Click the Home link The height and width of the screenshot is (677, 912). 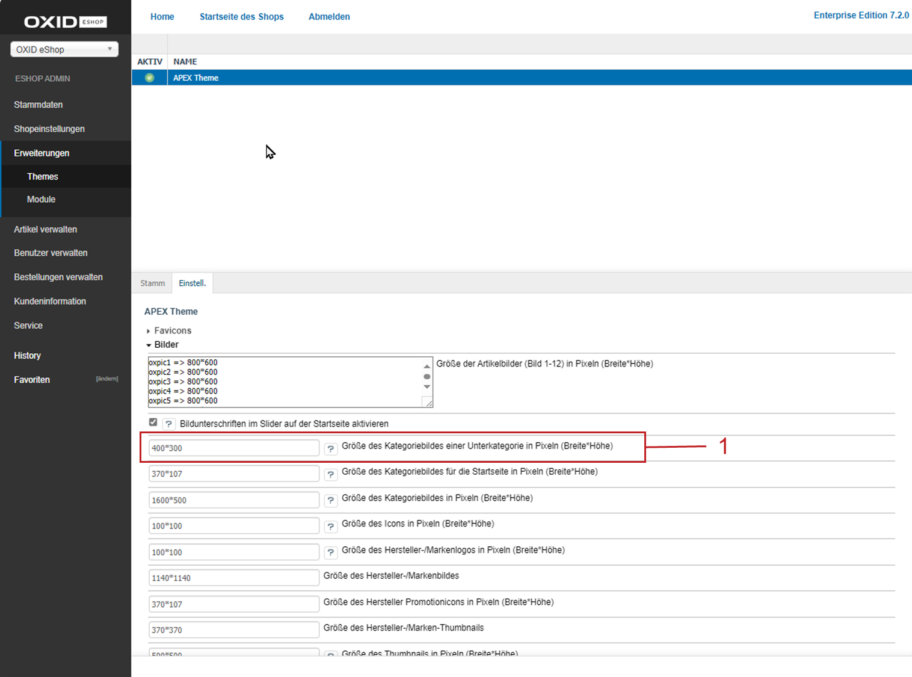point(162,17)
